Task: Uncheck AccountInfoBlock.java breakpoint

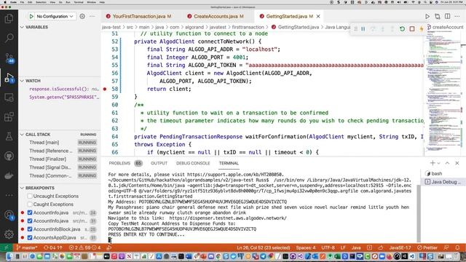Action: 30,229
